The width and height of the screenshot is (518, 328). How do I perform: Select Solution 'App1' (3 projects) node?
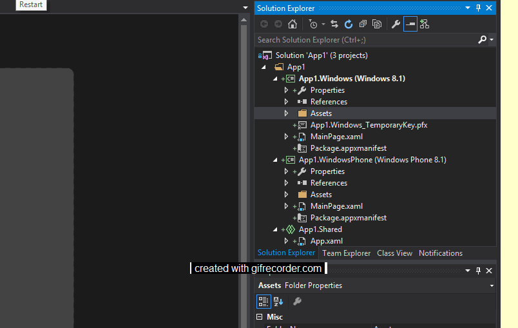click(x=321, y=55)
